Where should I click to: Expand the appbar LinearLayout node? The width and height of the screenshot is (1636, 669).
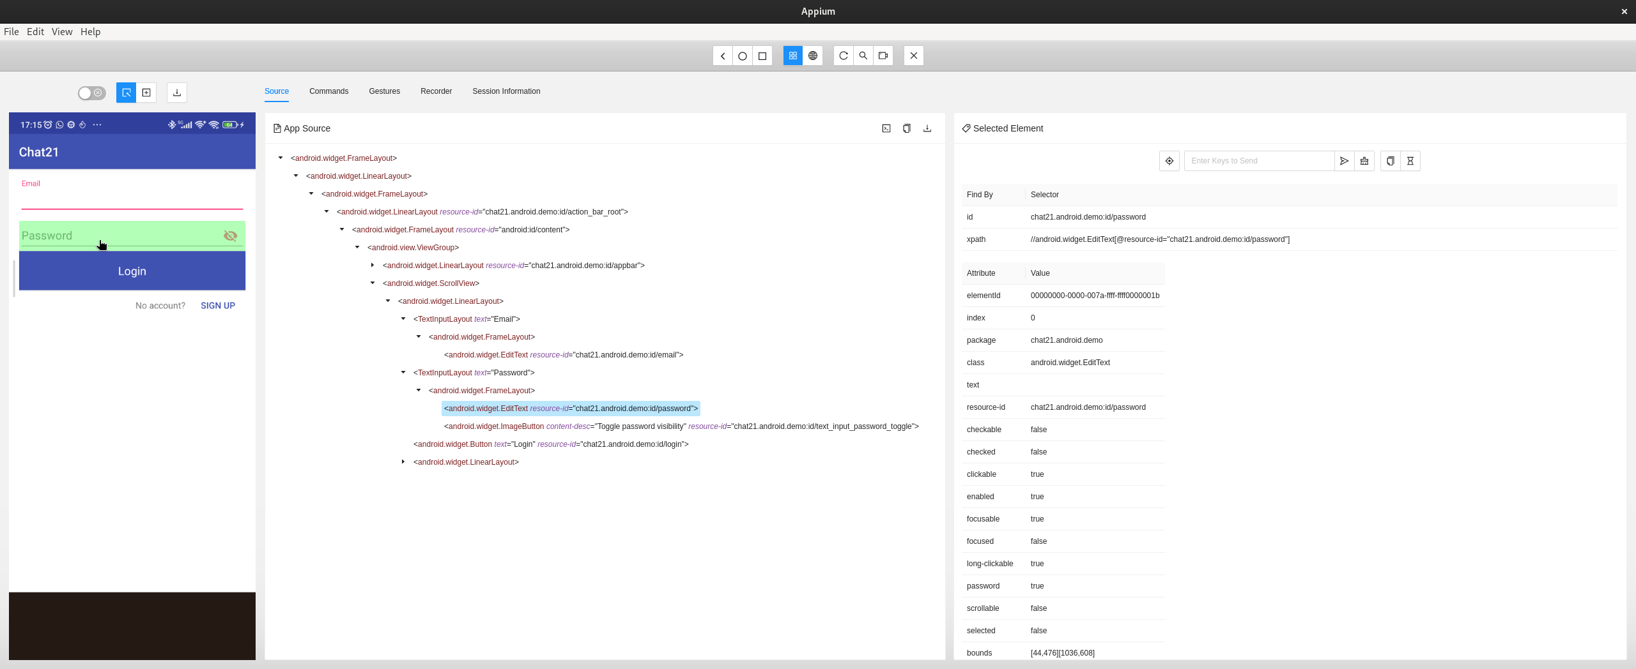[x=373, y=265]
